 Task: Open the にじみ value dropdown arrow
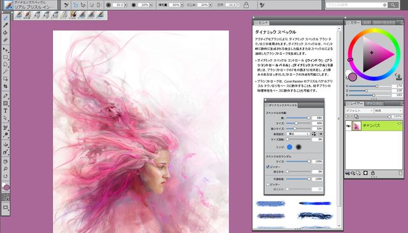click(x=210, y=5)
